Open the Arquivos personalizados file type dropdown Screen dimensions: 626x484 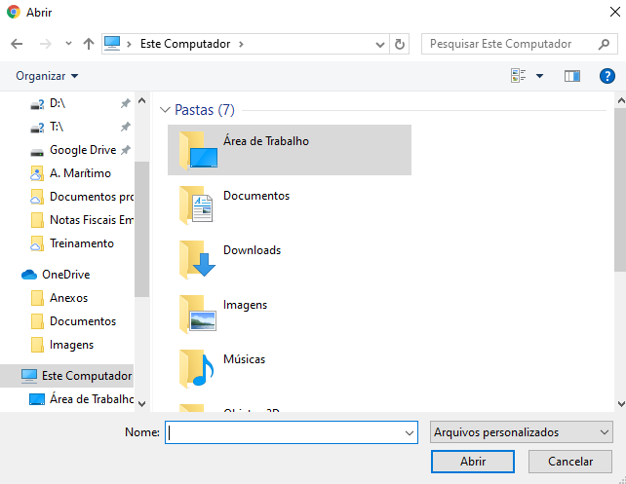[522, 432]
